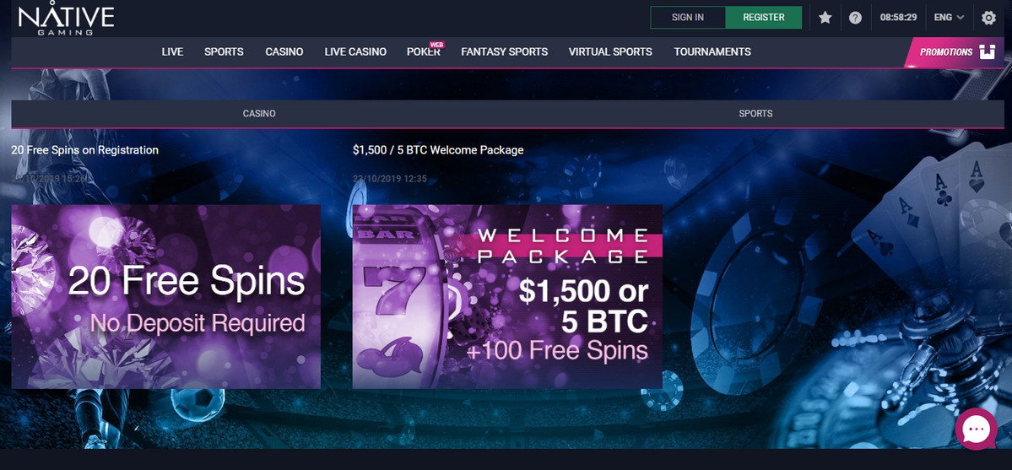Click the Register button

coord(764,18)
